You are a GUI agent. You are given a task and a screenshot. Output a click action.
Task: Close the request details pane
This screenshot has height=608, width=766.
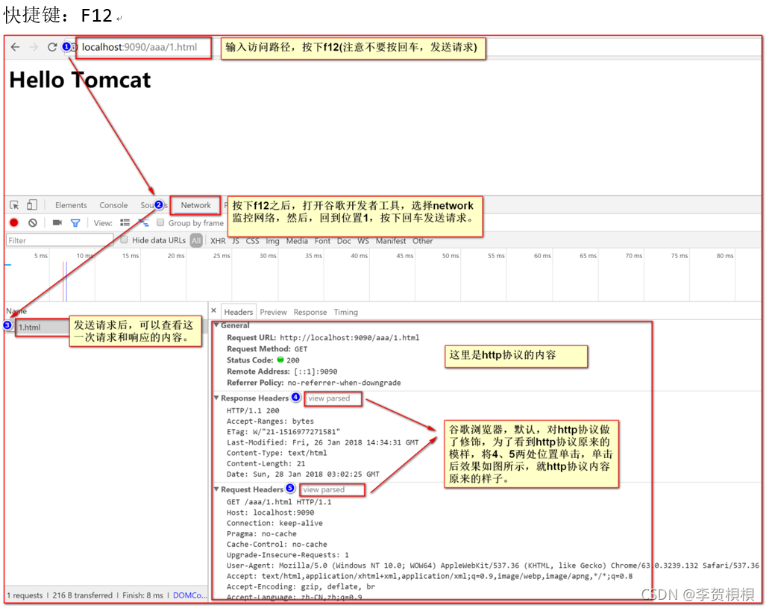click(x=213, y=310)
